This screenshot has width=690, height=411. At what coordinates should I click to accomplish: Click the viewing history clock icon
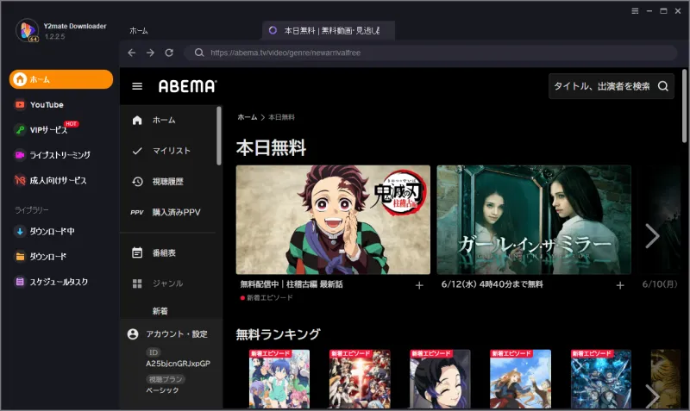137,182
